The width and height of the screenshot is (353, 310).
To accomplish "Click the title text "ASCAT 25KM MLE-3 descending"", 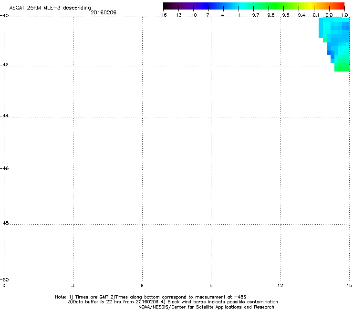I will [50, 8].
